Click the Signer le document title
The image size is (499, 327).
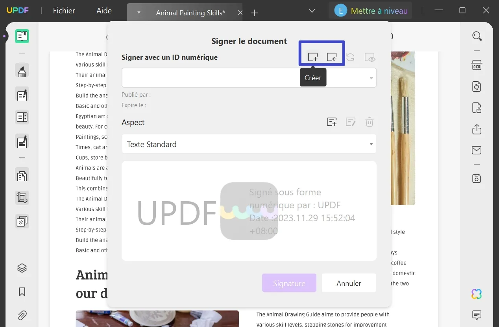(249, 41)
